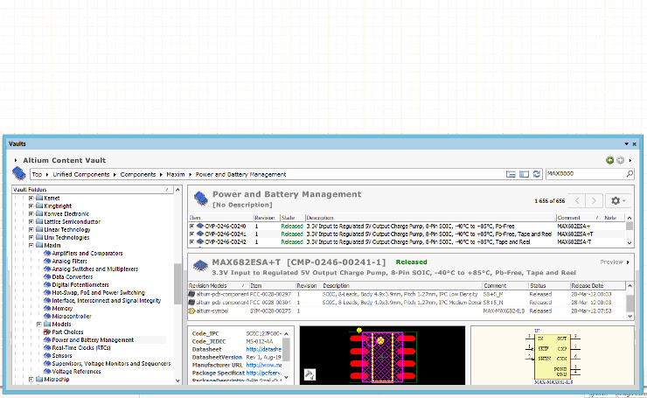Expand row CMP-0246-00240
Image resolution: width=647 pixels, height=398 pixels.
pos(191,227)
